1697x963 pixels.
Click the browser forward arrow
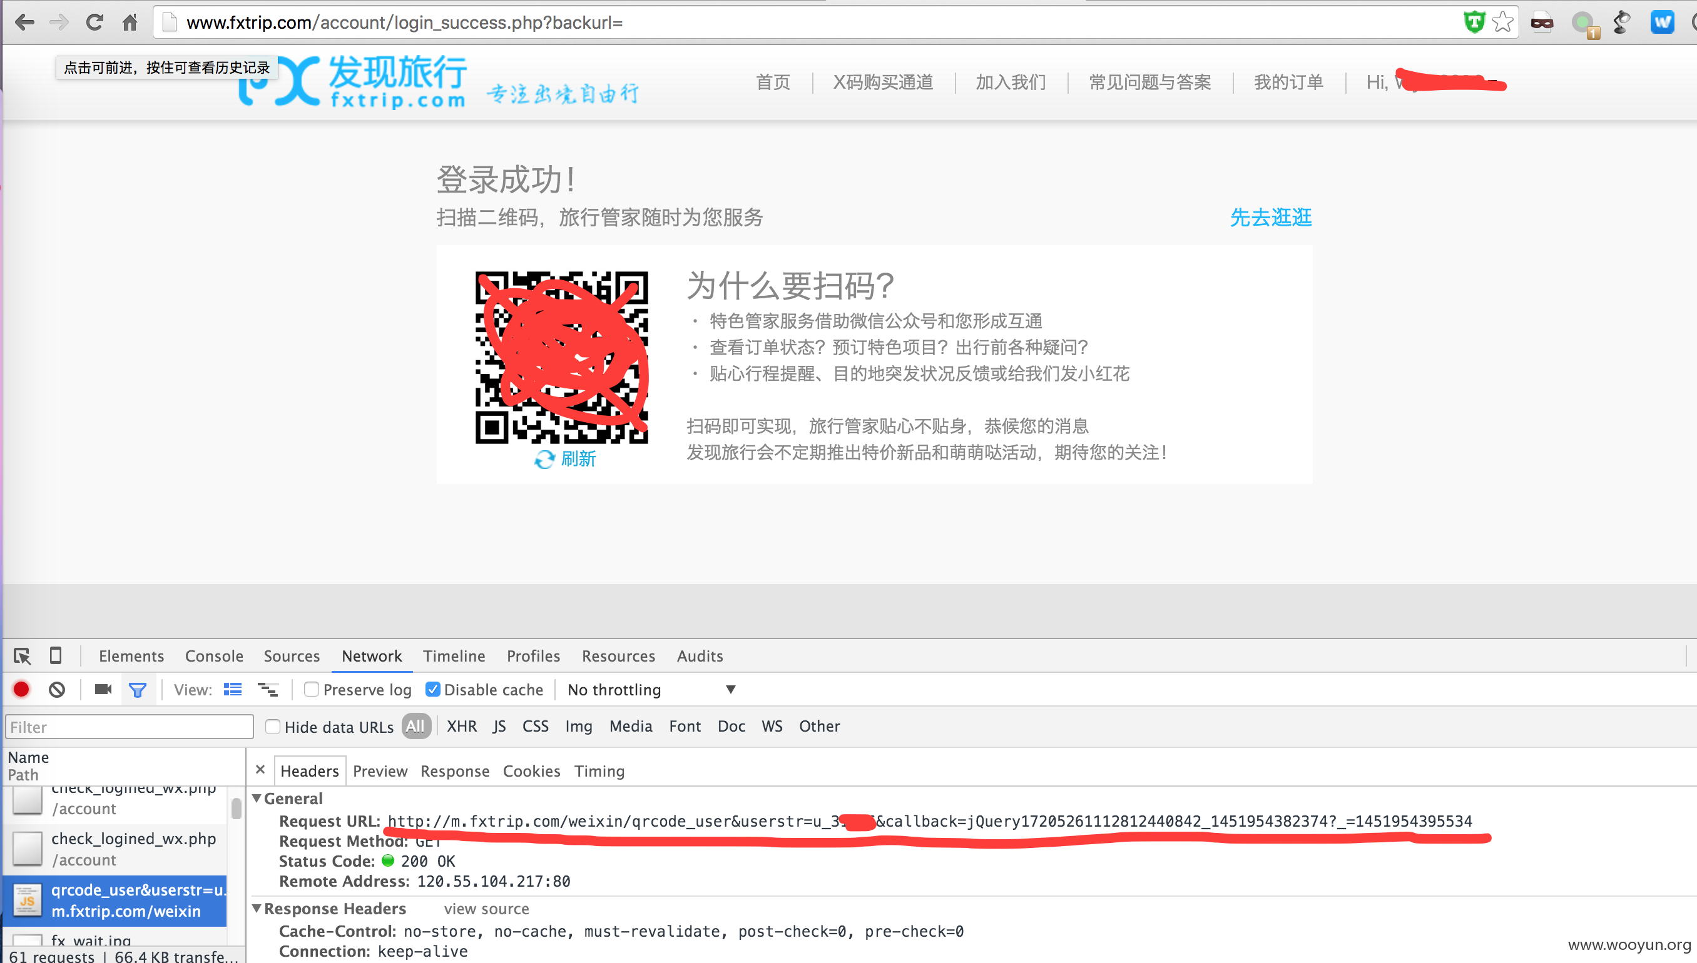click(x=59, y=23)
